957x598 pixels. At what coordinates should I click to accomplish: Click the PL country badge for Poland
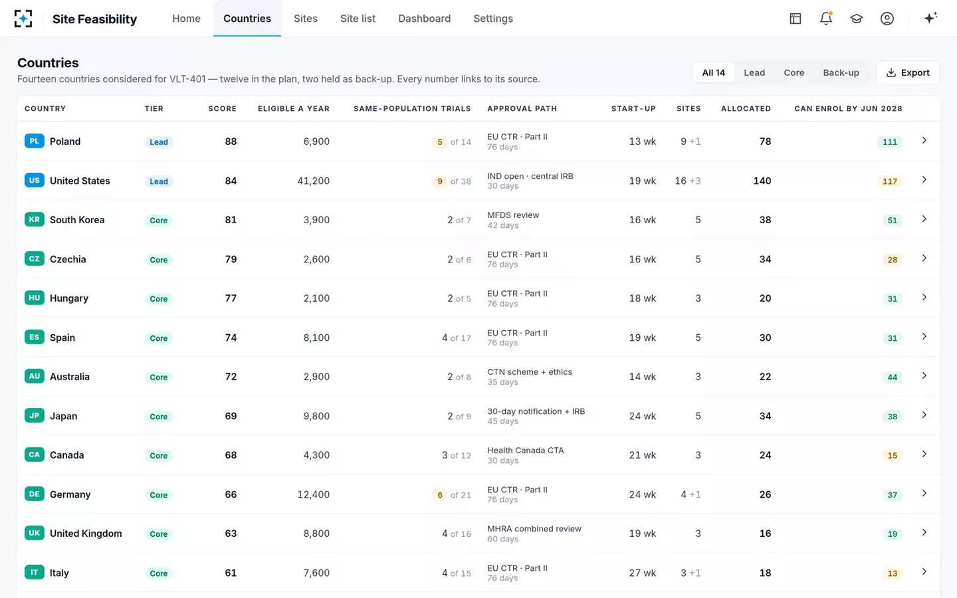pos(35,141)
